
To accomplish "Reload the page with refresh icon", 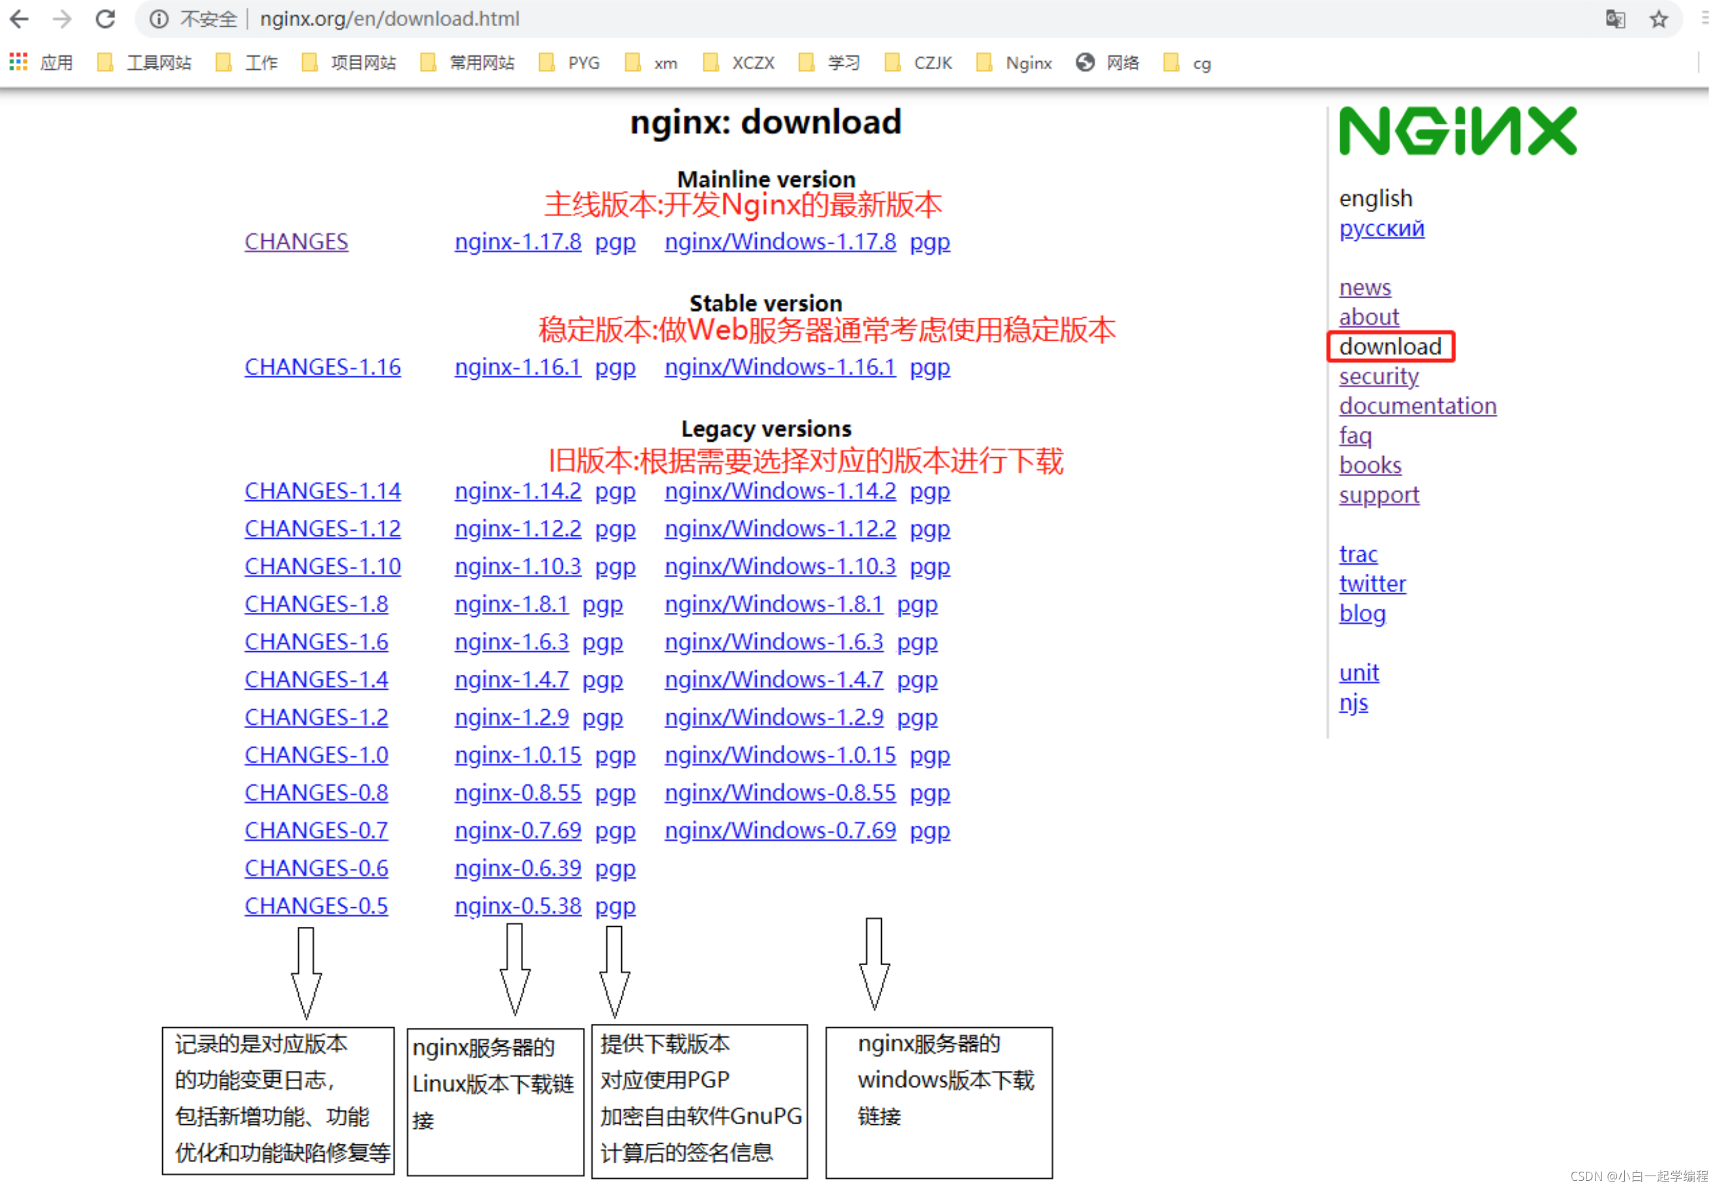I will pyautogui.click(x=106, y=19).
